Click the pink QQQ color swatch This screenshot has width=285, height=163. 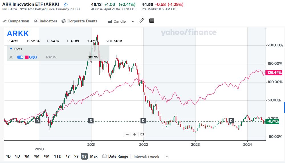(27, 57)
